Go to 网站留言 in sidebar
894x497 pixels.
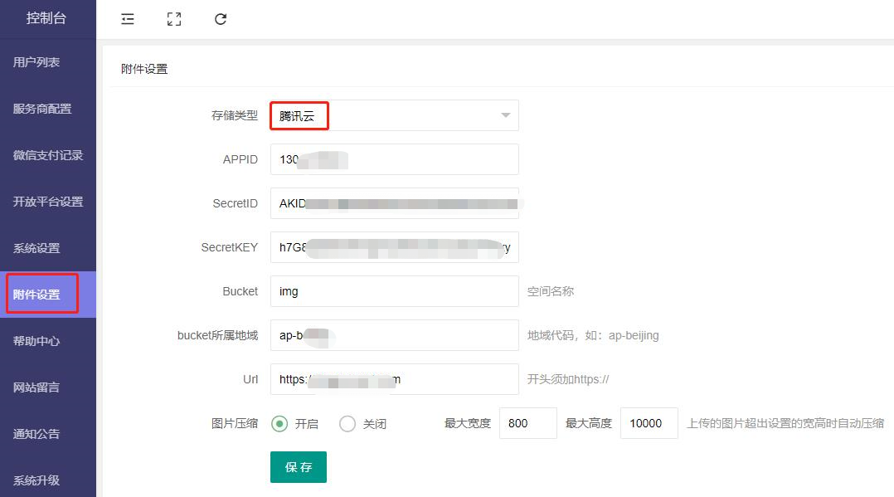(36, 387)
